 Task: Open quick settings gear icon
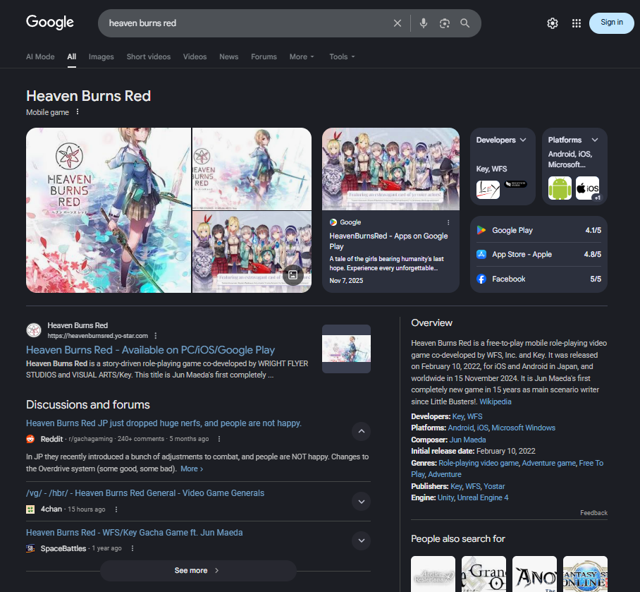tap(552, 23)
